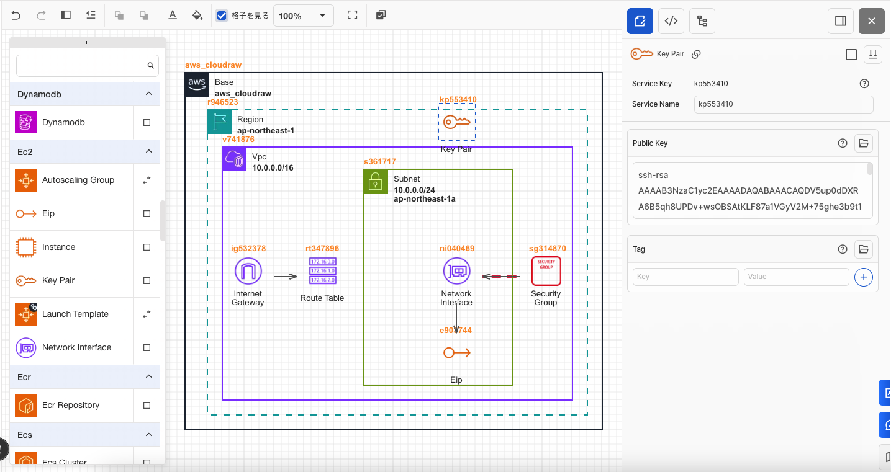
Task: Tick the checkbox in Key Pair header
Action: click(851, 55)
